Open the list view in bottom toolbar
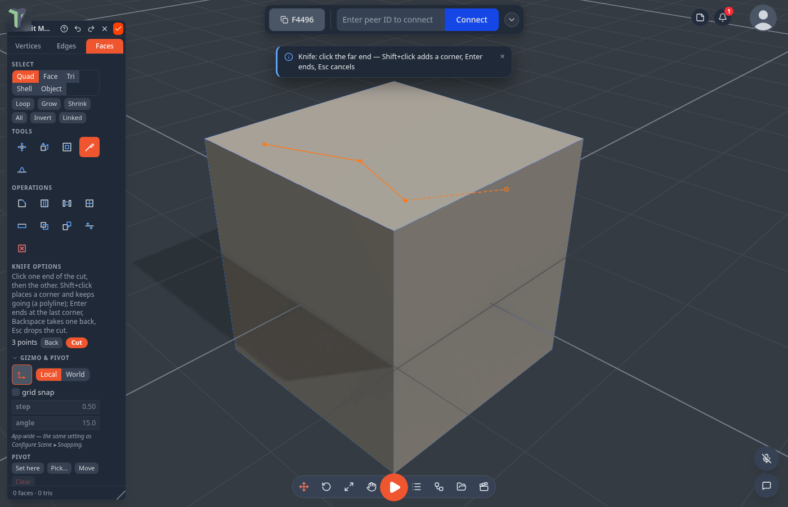 tap(417, 487)
